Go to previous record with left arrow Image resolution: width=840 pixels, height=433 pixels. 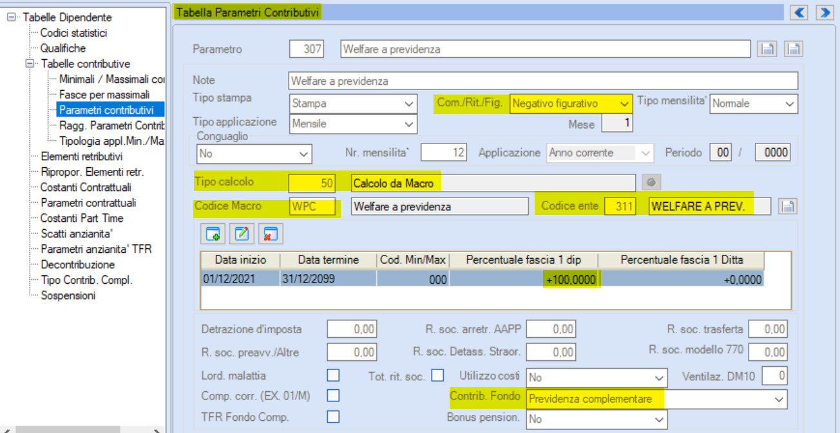pyautogui.click(x=799, y=12)
